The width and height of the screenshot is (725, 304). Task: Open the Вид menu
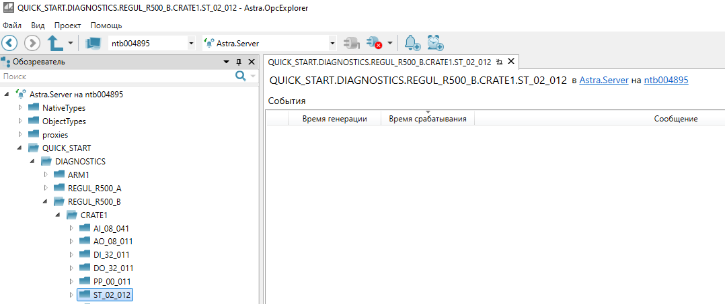(38, 25)
